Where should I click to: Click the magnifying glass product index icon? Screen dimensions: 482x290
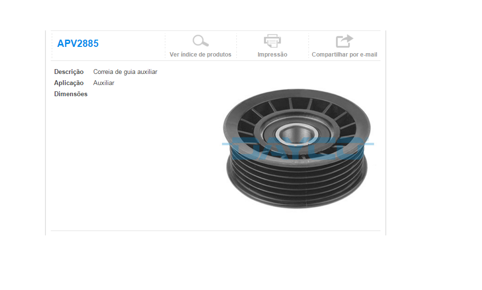(201, 41)
